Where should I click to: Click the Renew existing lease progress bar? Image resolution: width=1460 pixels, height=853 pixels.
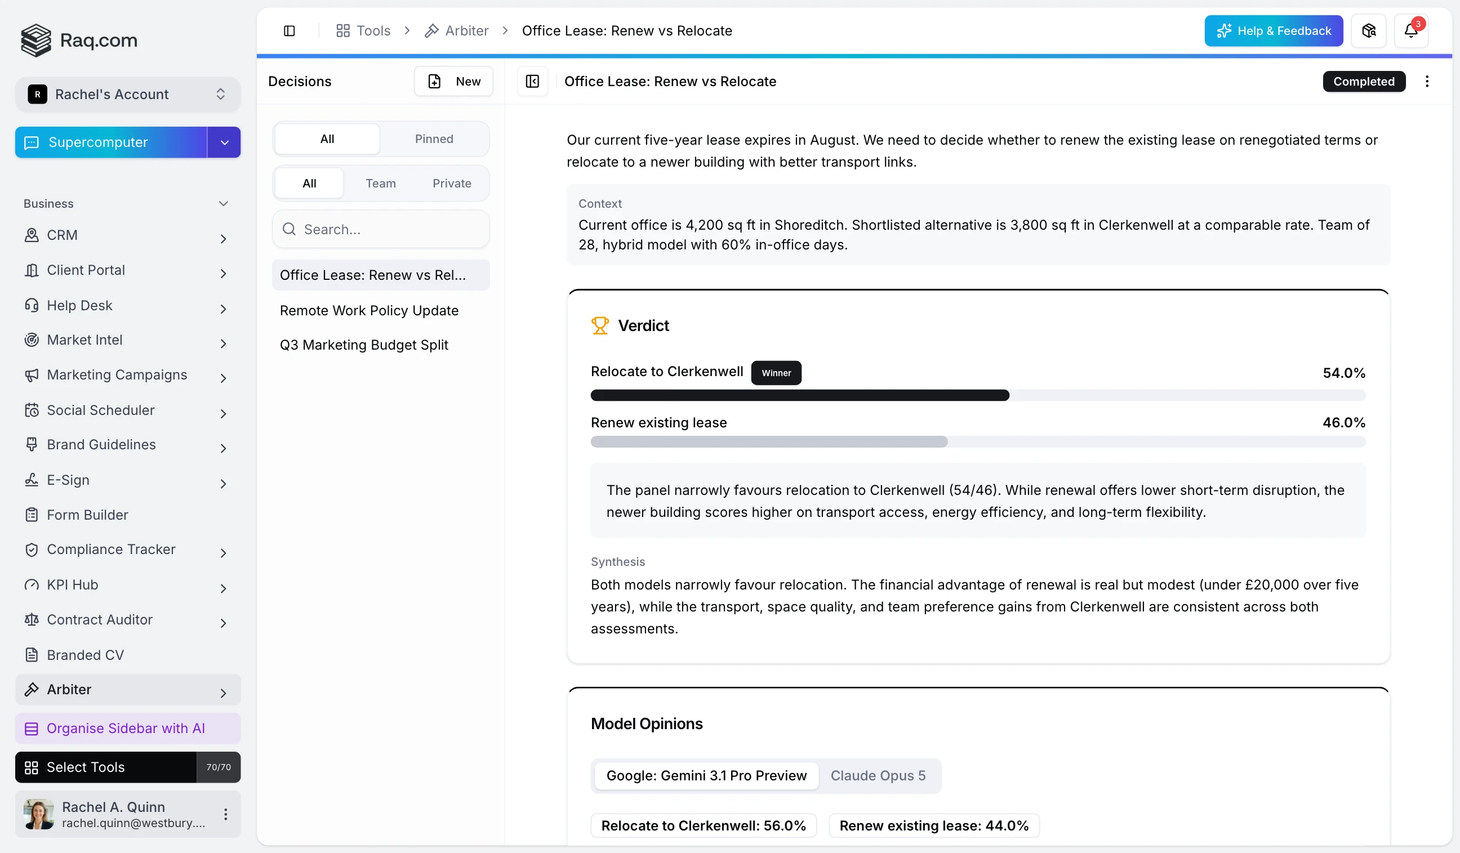978,442
